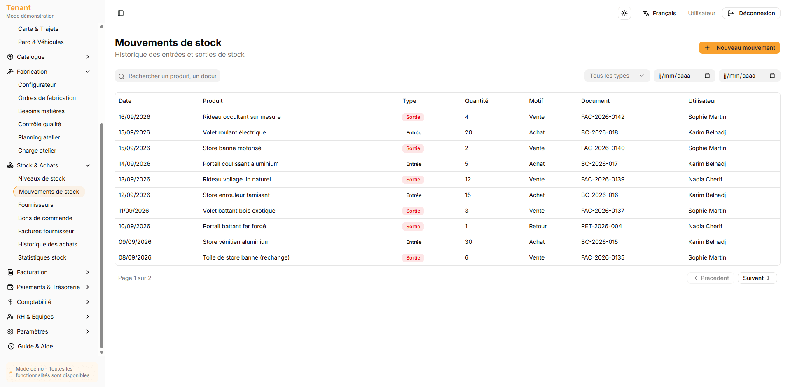The height and width of the screenshot is (387, 790).
Task: Click the RH & Equipes people icon
Action: point(10,317)
